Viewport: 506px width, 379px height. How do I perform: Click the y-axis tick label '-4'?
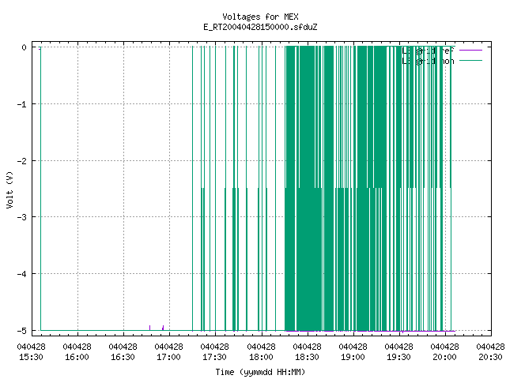[22, 274]
